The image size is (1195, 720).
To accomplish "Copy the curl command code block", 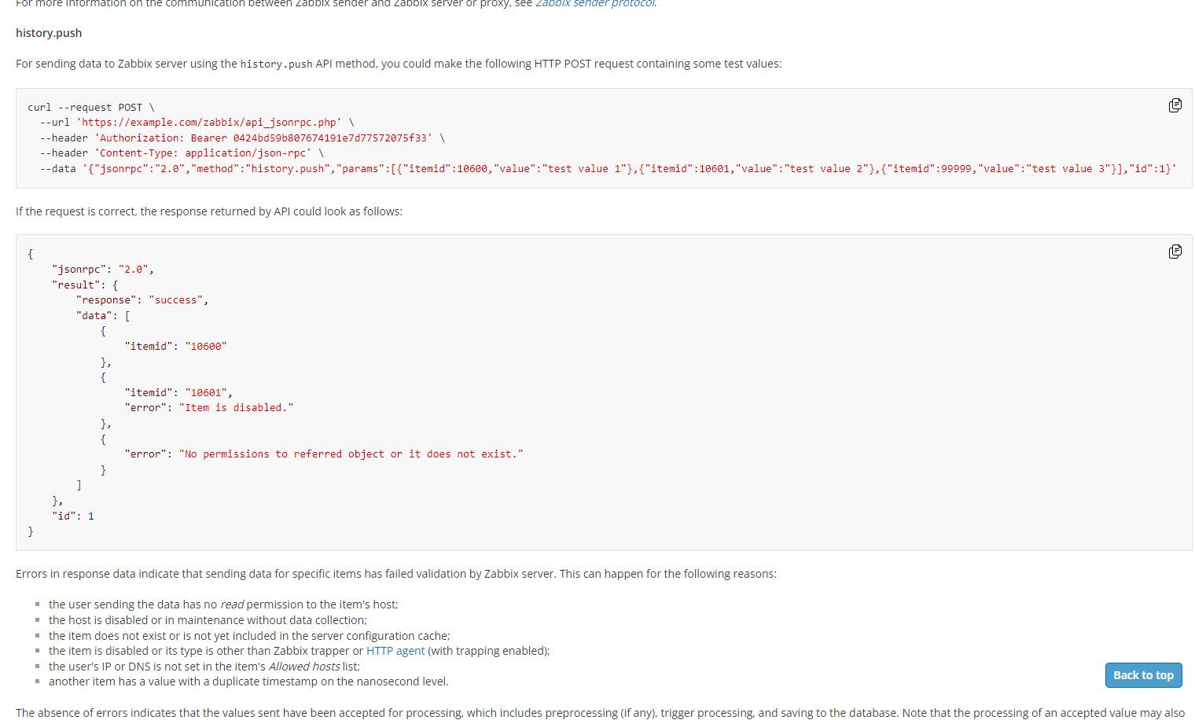I will 1175,105.
